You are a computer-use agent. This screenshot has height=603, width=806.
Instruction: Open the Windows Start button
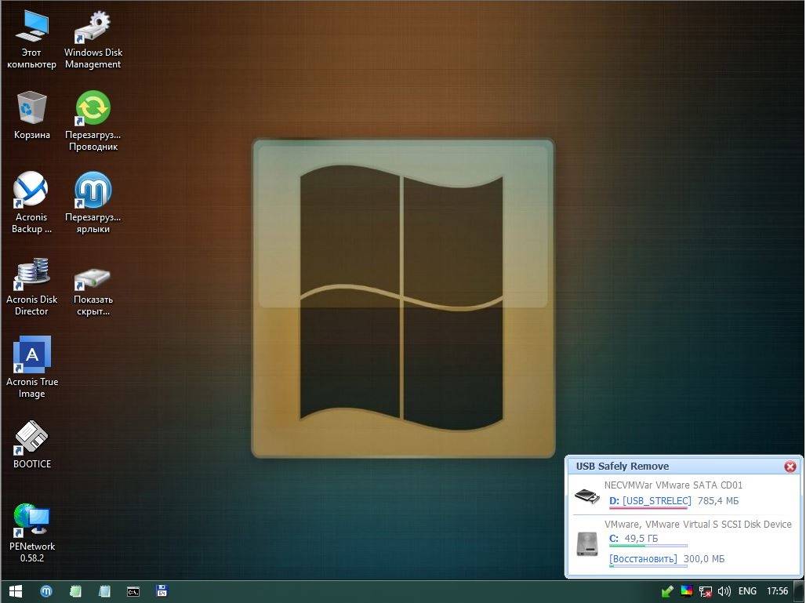(16, 591)
